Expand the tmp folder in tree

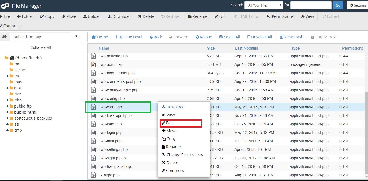(7, 130)
